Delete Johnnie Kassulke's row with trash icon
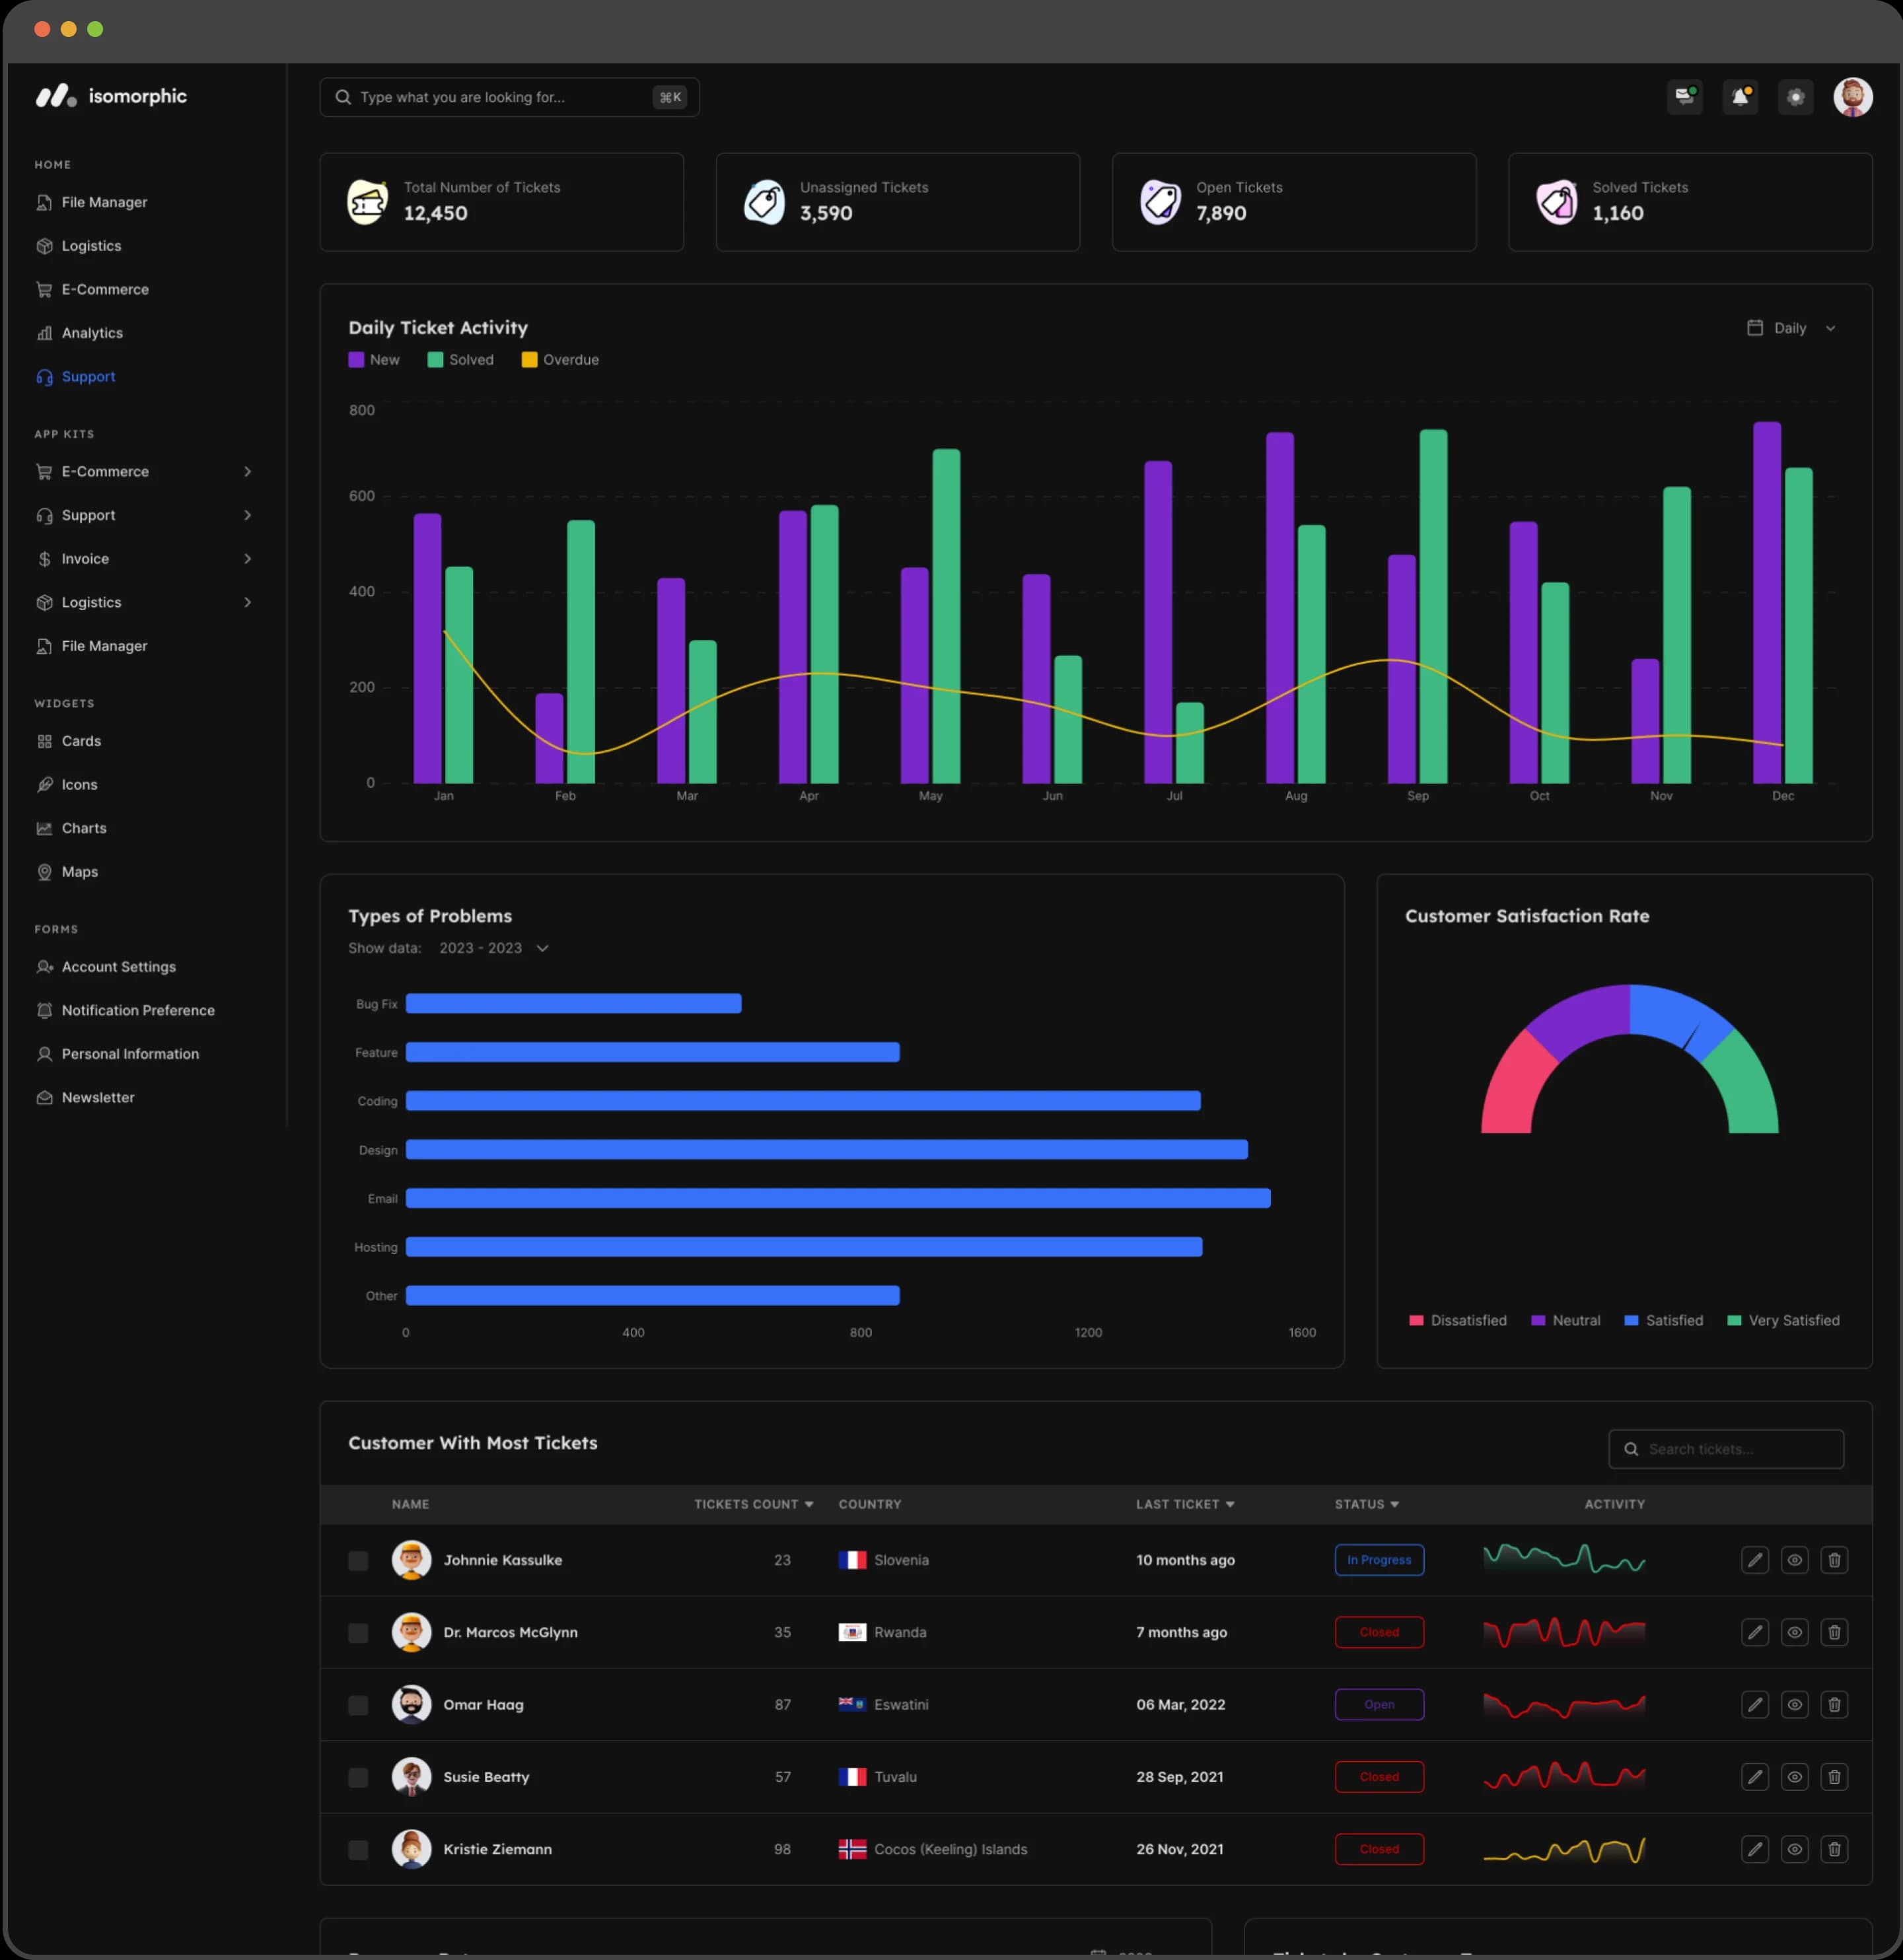Viewport: 1903px width, 1960px height. point(1834,1560)
